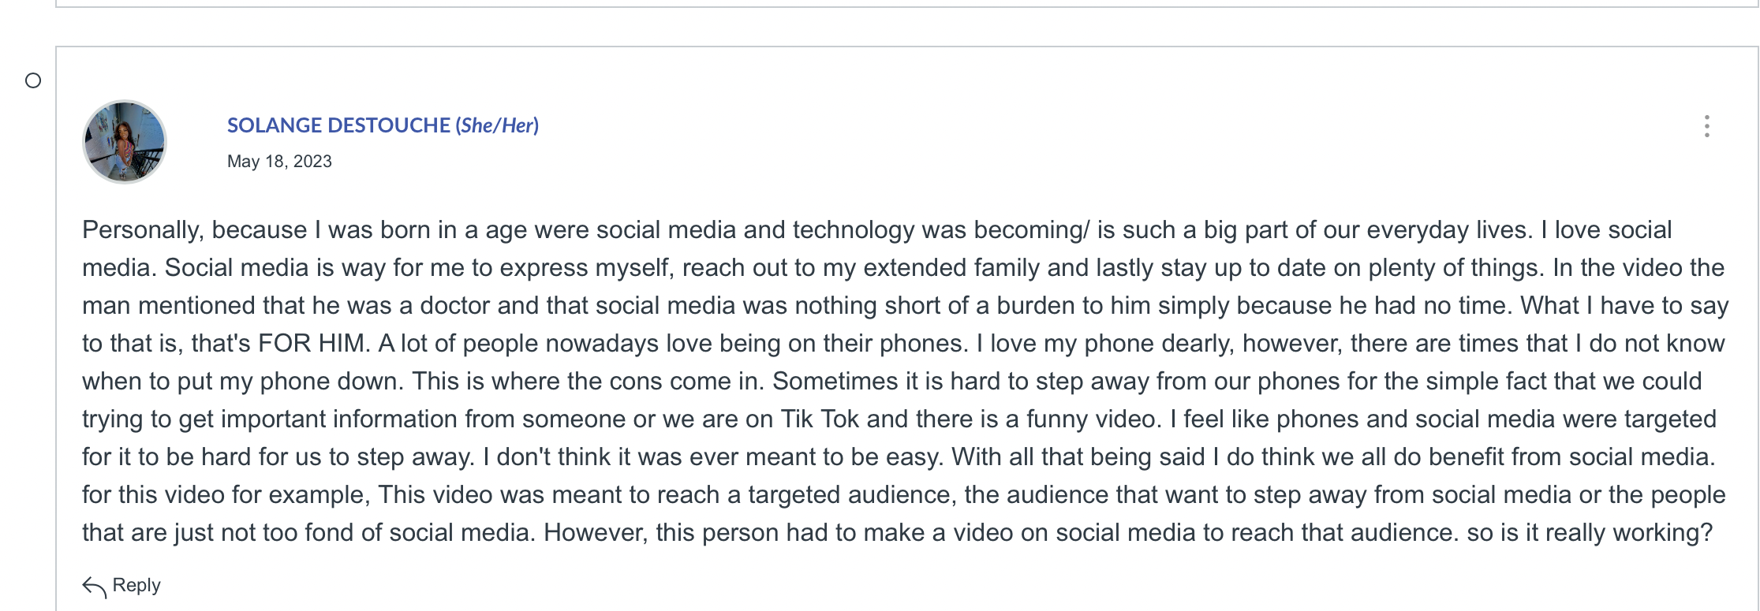Click the May 18, 2023 post date
This screenshot has height=611, width=1760.
click(279, 162)
